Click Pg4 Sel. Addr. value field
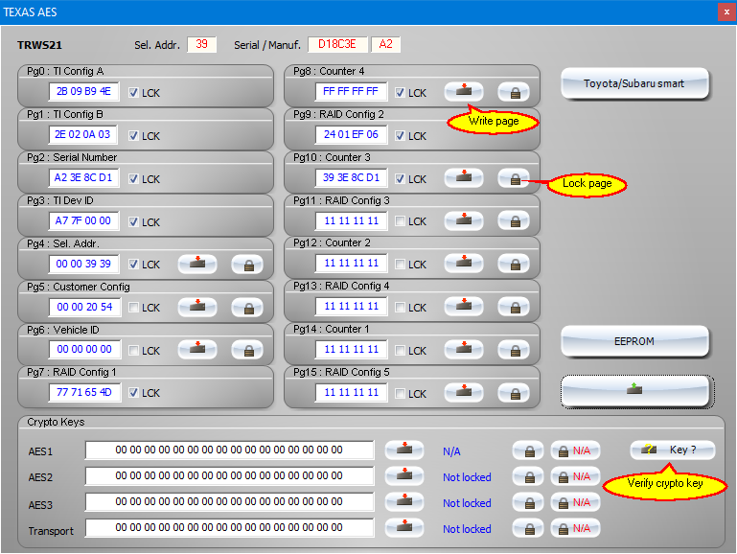737x554 pixels. (x=83, y=265)
